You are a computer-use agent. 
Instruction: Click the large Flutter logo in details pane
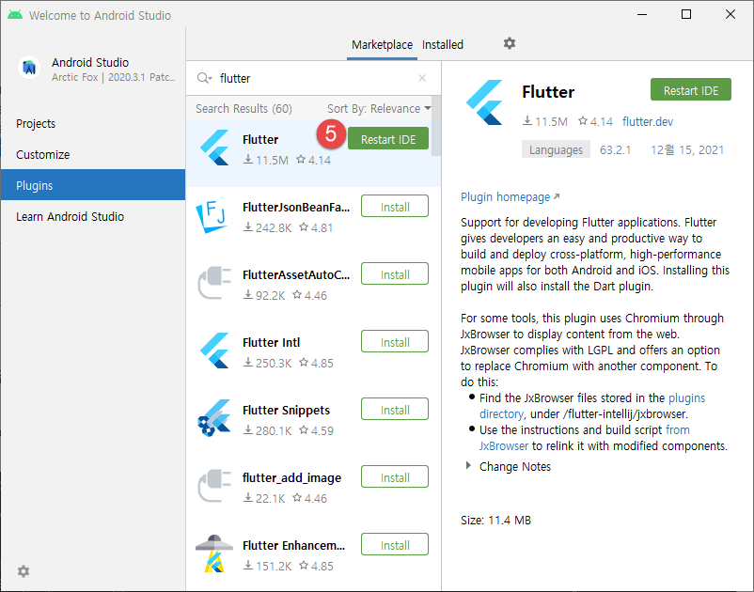coord(484,102)
